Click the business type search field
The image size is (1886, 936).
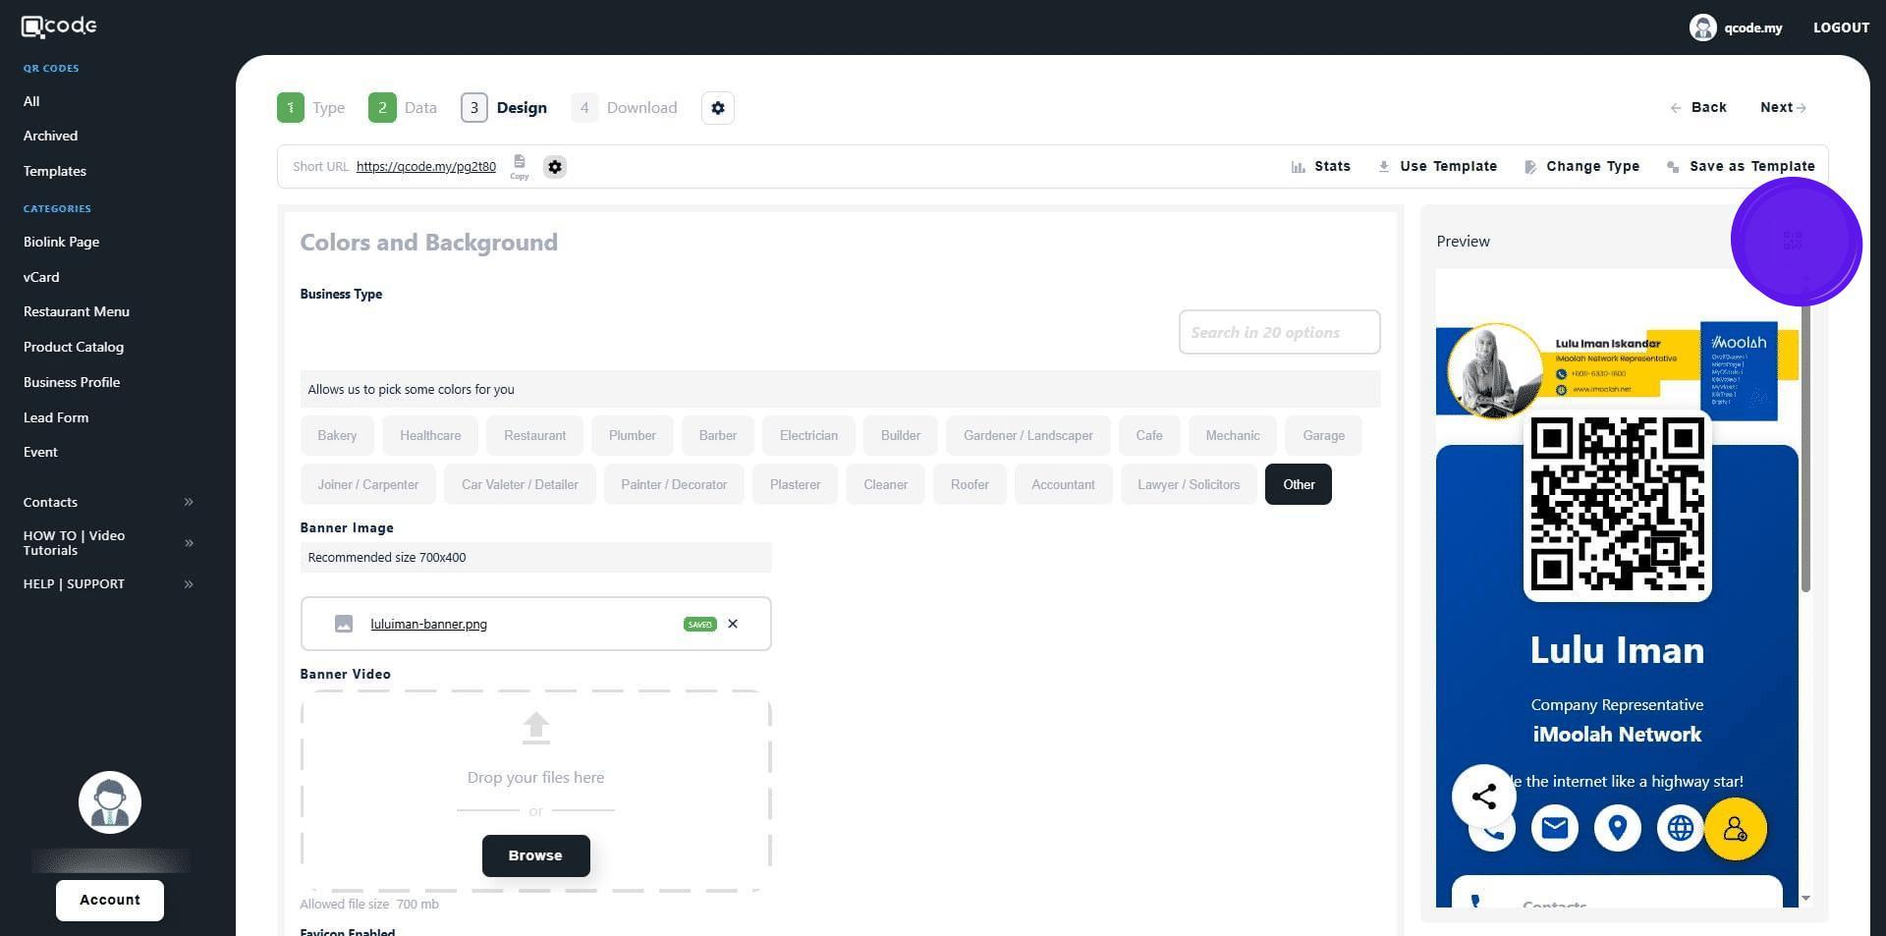pyautogui.click(x=1278, y=332)
